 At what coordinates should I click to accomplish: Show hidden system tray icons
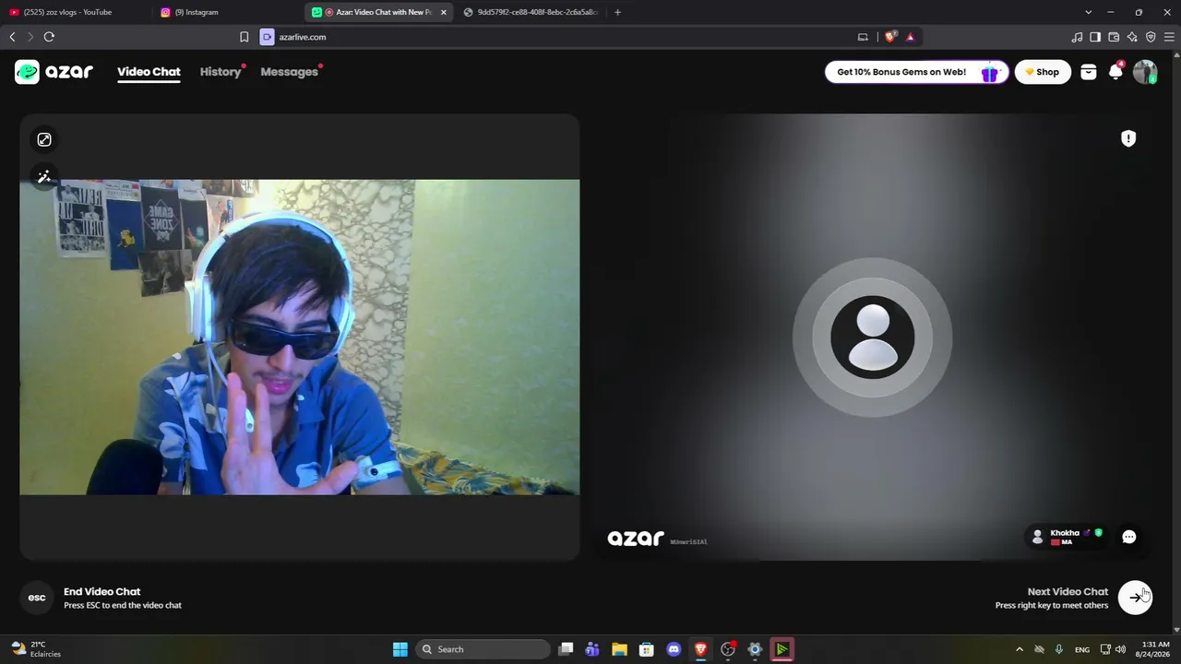[1020, 649]
